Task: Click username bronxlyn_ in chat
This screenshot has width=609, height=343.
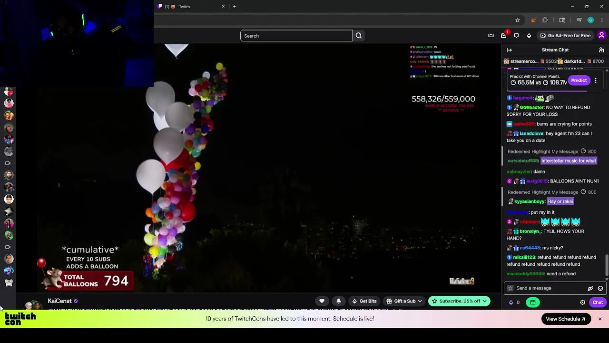Action: (x=530, y=232)
